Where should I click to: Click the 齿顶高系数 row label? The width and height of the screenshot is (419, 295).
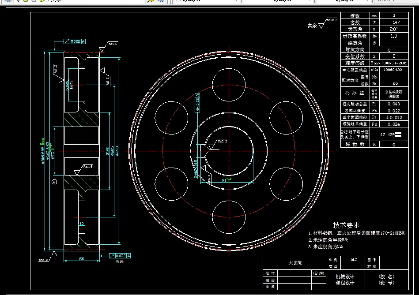(355, 36)
